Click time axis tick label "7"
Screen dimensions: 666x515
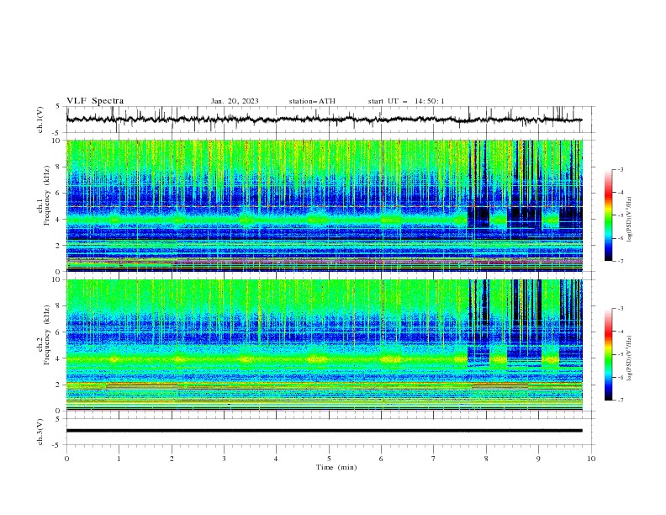pyautogui.click(x=434, y=459)
